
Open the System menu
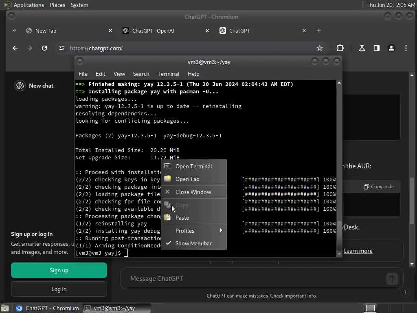[79, 5]
